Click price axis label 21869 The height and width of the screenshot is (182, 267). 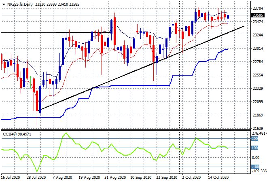click(258, 115)
